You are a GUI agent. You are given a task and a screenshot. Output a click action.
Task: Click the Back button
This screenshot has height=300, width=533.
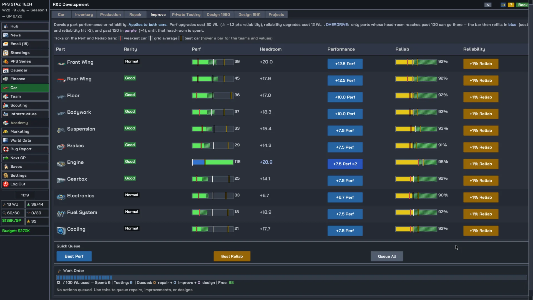522,5
